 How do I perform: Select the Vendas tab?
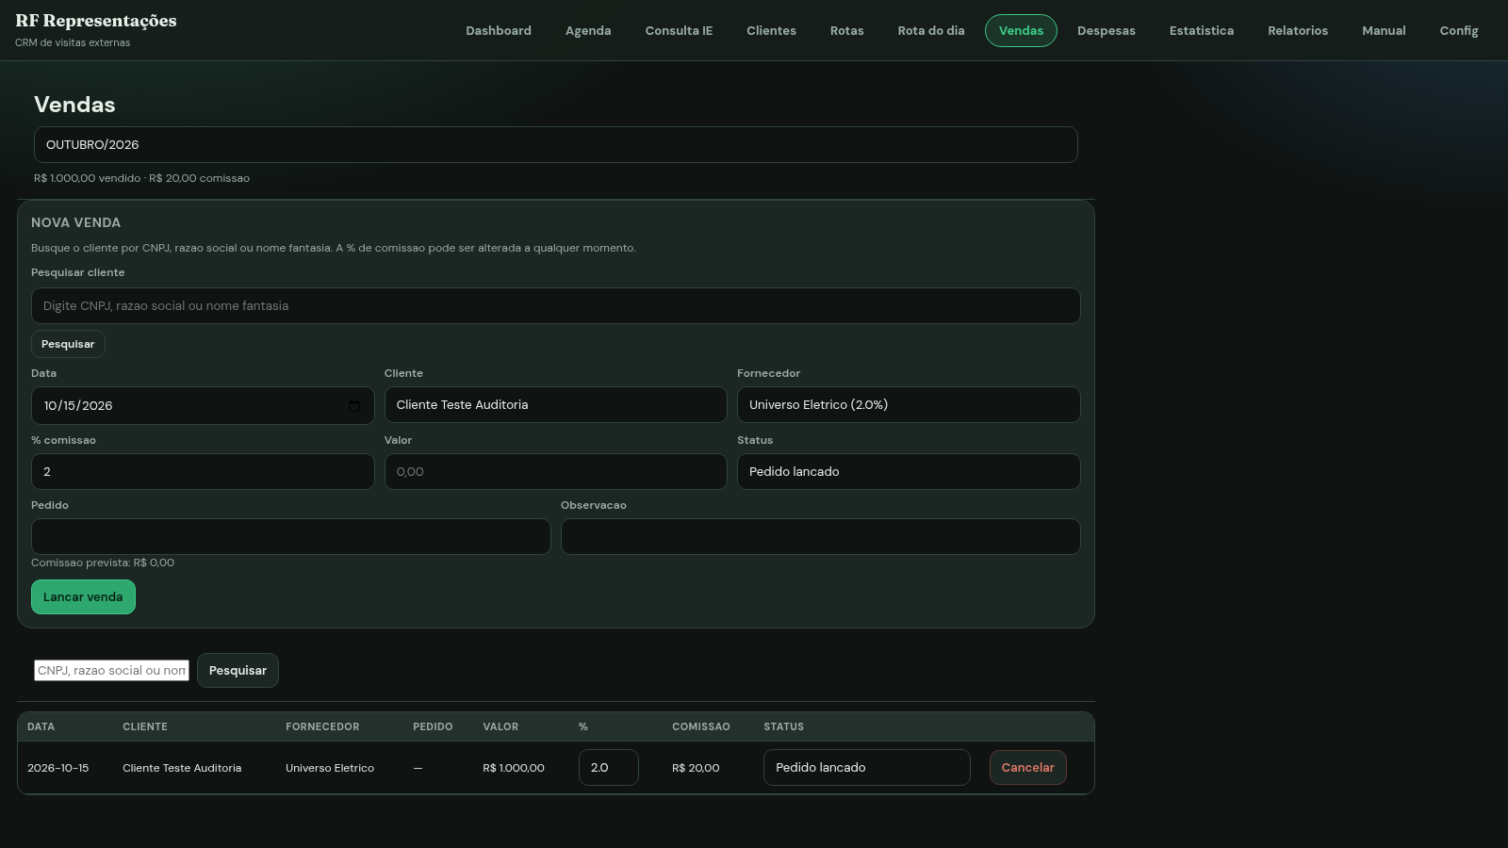click(1021, 31)
